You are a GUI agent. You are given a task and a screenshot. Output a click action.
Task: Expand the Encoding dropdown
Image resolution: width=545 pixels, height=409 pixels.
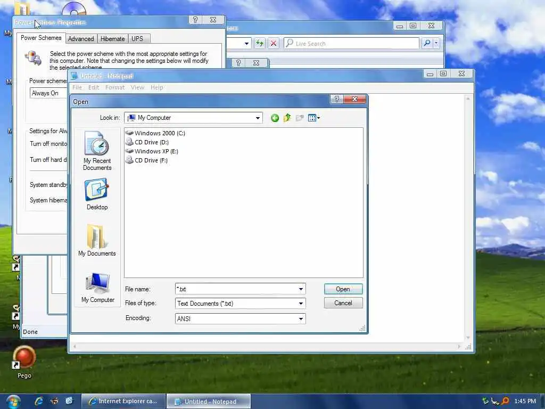(301, 319)
